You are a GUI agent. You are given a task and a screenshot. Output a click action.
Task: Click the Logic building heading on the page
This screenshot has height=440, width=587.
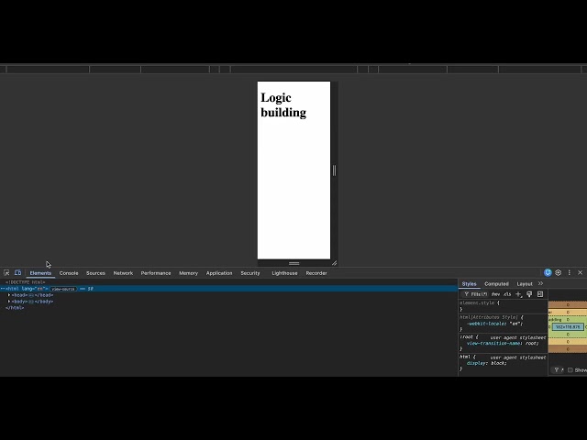[x=283, y=105]
